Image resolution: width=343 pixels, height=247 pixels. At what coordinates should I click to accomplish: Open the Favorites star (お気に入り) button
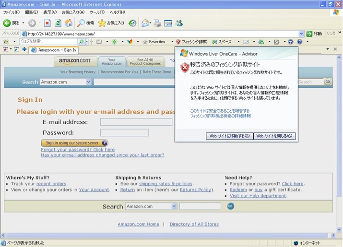[x=111, y=23]
